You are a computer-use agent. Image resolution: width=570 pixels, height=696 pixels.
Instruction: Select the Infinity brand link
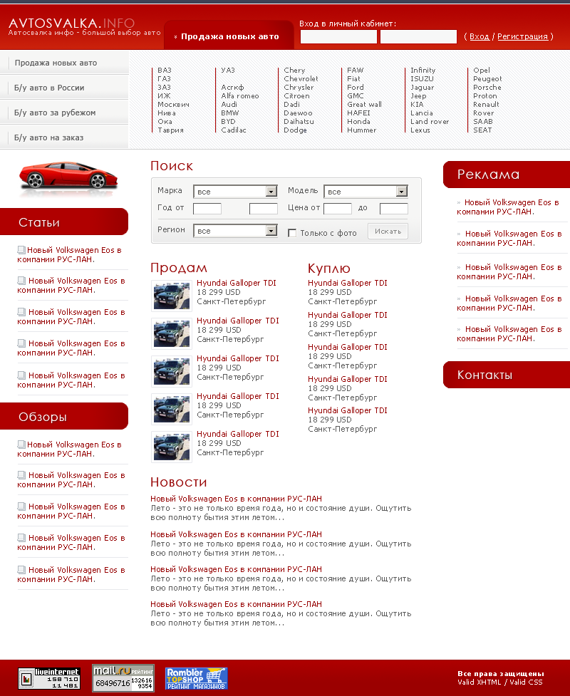click(x=423, y=70)
